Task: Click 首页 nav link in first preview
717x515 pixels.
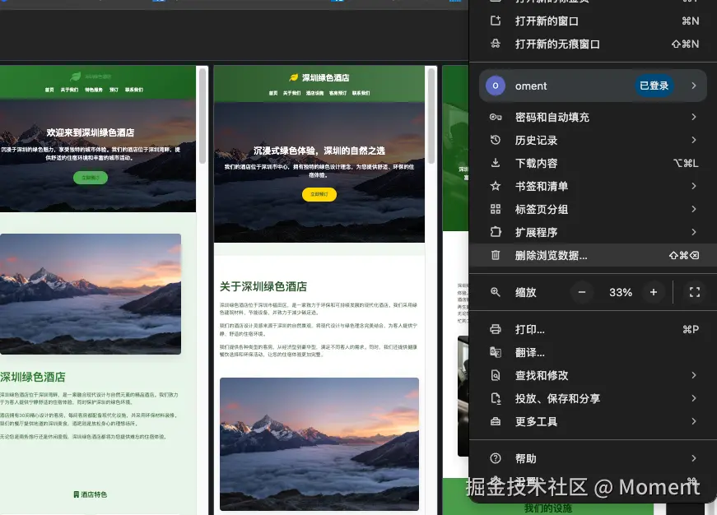Action: point(49,90)
